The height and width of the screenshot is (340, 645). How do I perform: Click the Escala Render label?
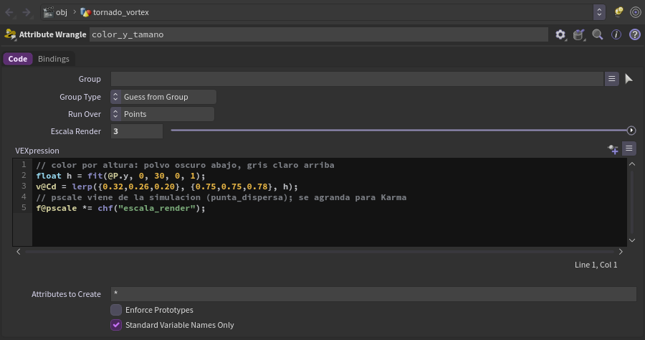76,131
